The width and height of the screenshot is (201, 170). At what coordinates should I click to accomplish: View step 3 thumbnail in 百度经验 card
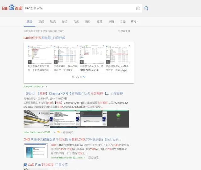pyautogui.click(x=92, y=54)
